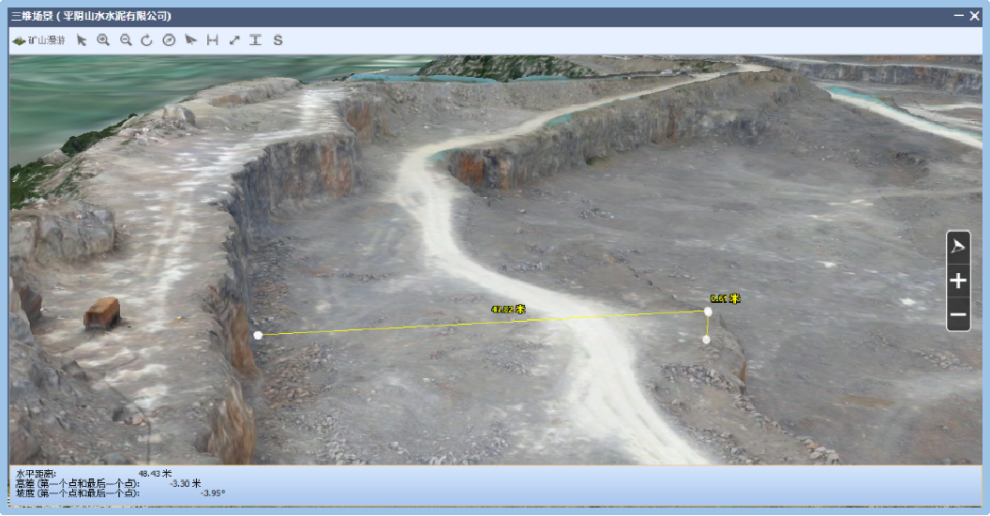
Task: Click the rotate refresh arrow icon
Action: [146, 40]
